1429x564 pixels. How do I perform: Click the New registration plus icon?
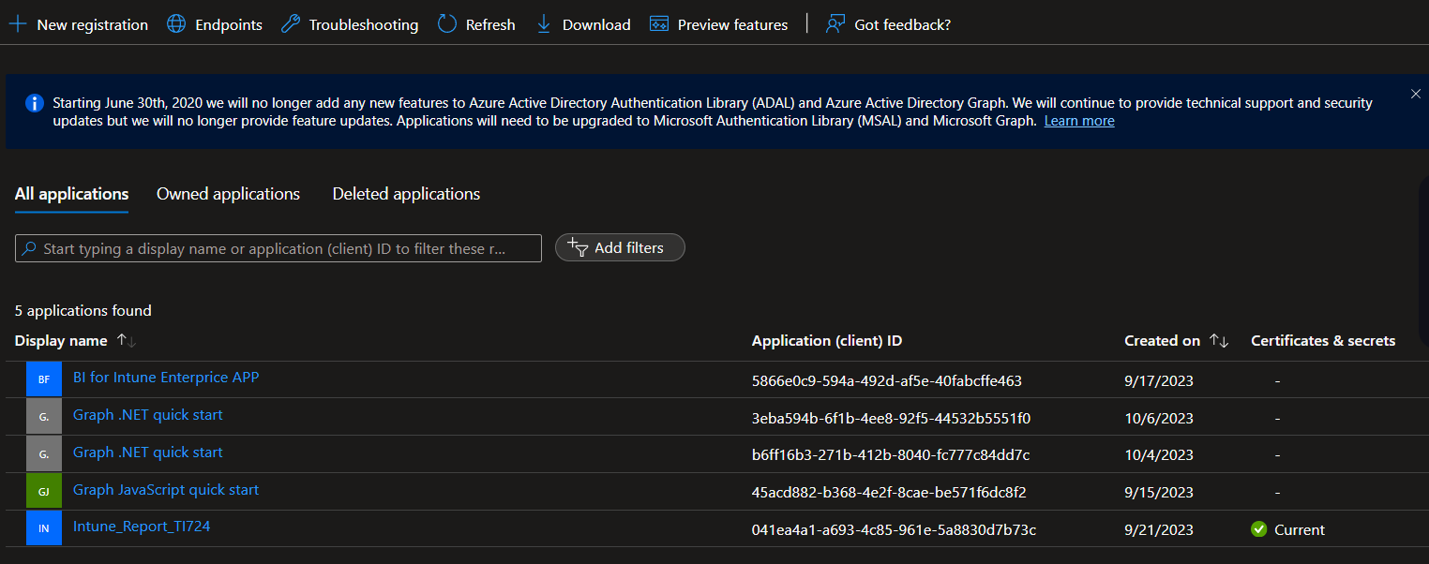point(17,23)
